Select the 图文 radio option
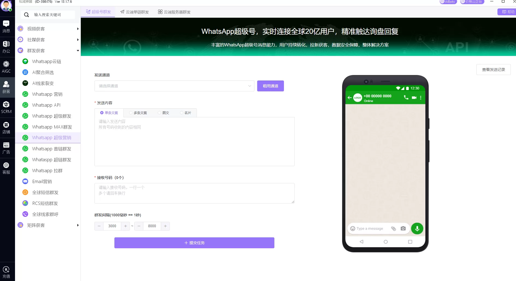This screenshot has height=281, width=516. click(x=163, y=113)
